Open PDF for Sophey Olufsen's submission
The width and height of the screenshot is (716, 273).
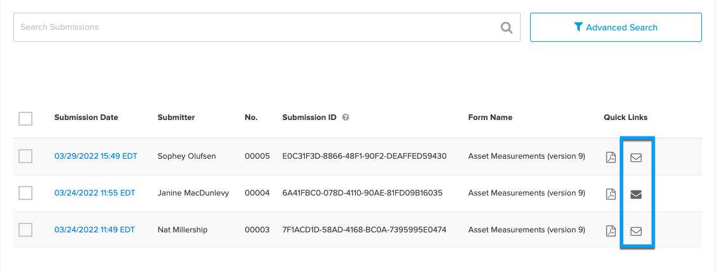[610, 157]
